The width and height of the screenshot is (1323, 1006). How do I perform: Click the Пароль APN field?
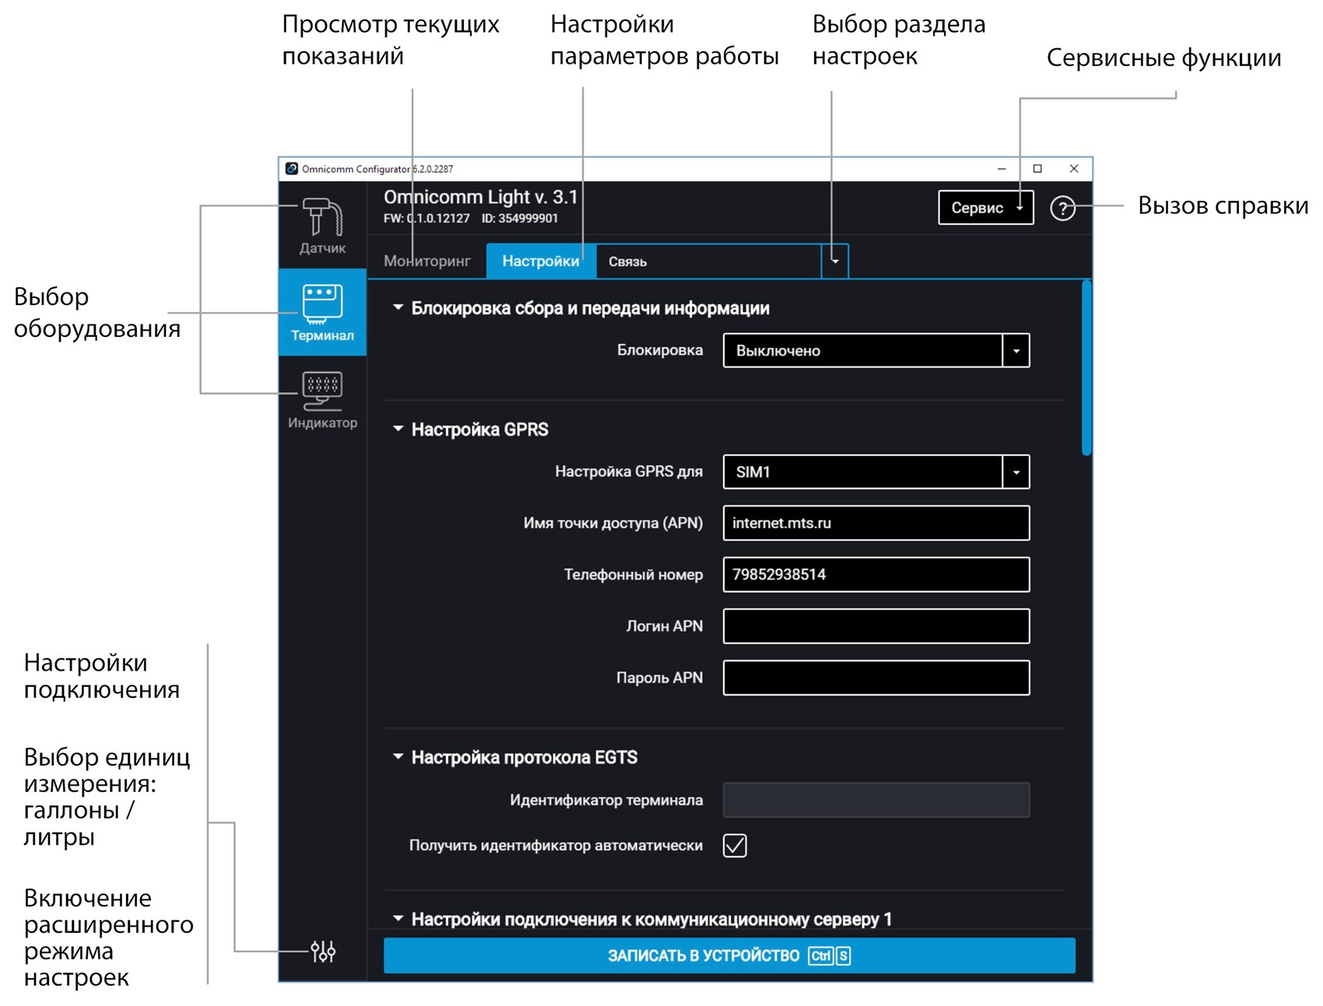click(x=876, y=678)
